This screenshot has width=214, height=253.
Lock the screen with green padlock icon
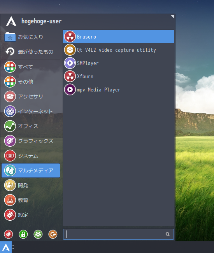pos(23,234)
